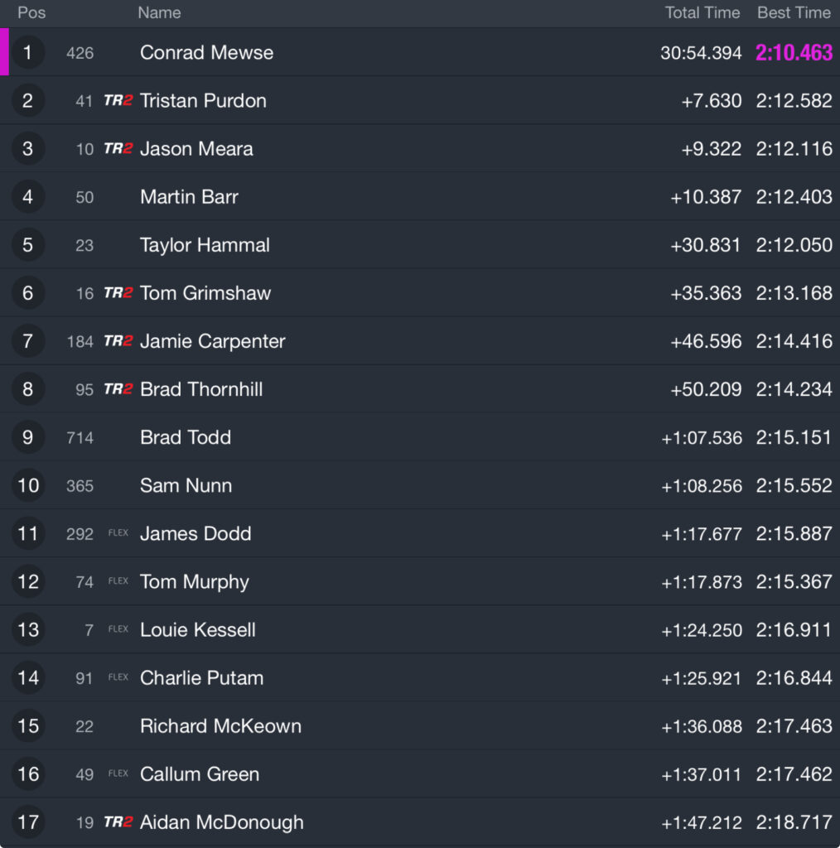
Task: Click the TR2 badge next to Jason Meara
Action: point(118,149)
